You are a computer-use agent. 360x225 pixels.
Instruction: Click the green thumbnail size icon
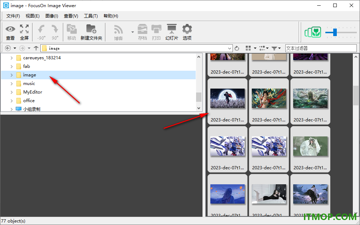(x=313, y=32)
